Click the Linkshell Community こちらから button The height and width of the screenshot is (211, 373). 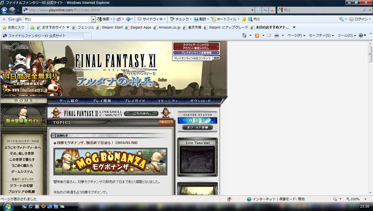[x=141, y=113]
